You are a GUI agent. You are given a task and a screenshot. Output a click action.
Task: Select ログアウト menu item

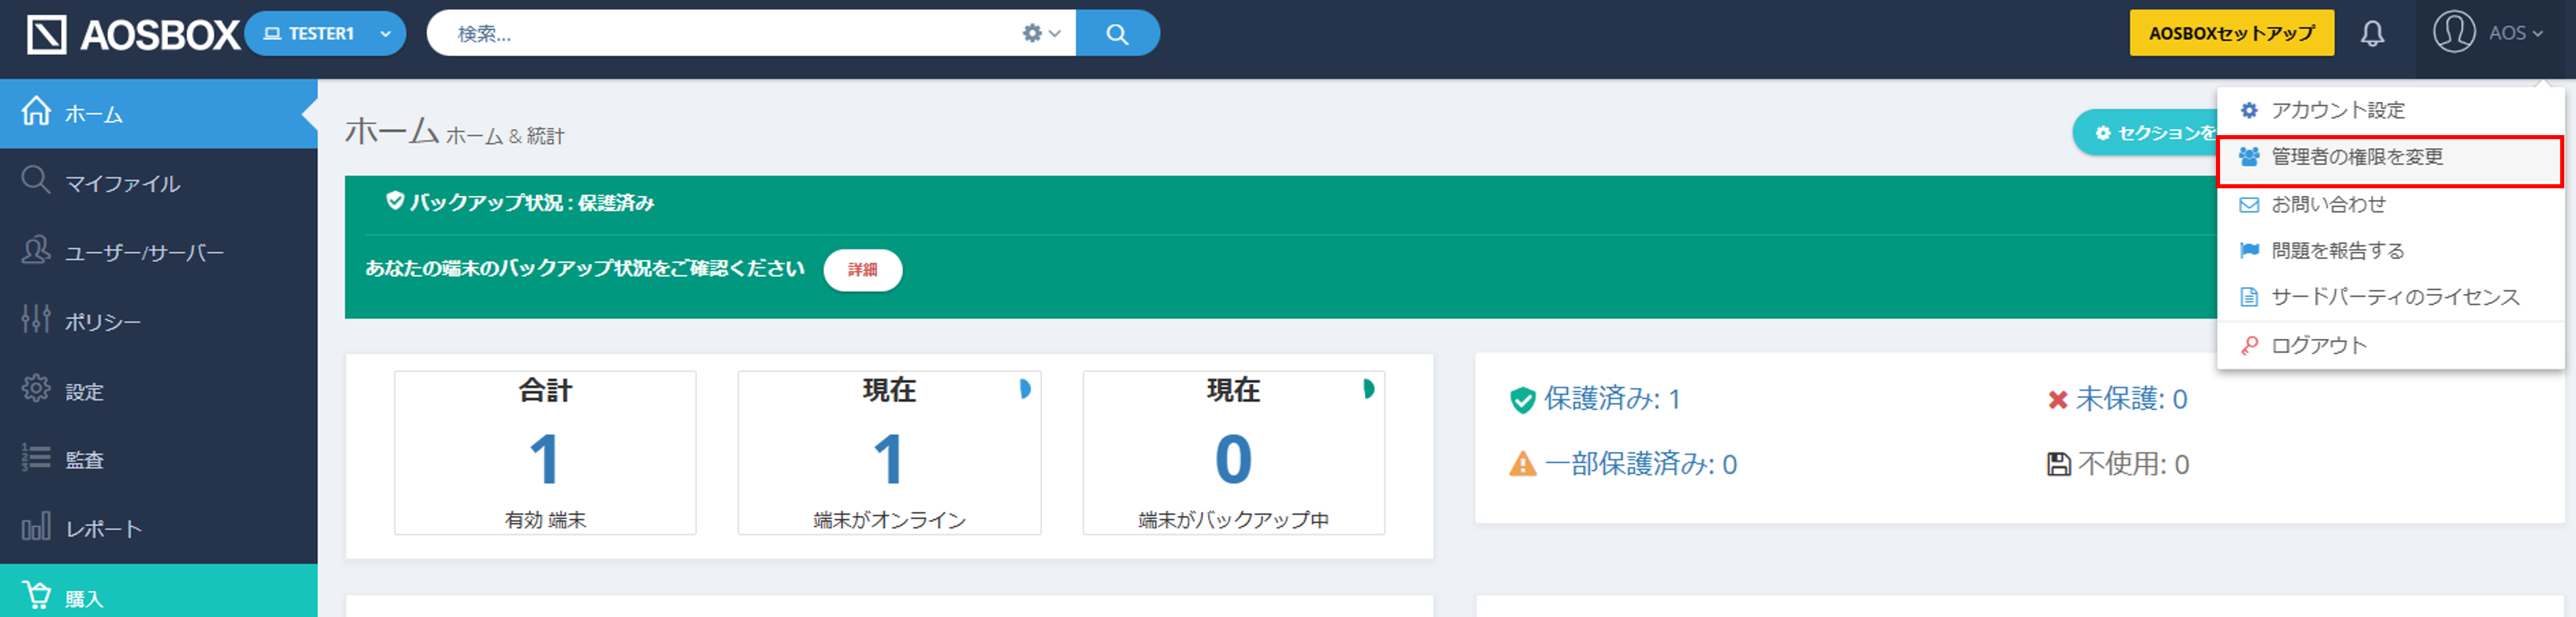click(2390, 346)
